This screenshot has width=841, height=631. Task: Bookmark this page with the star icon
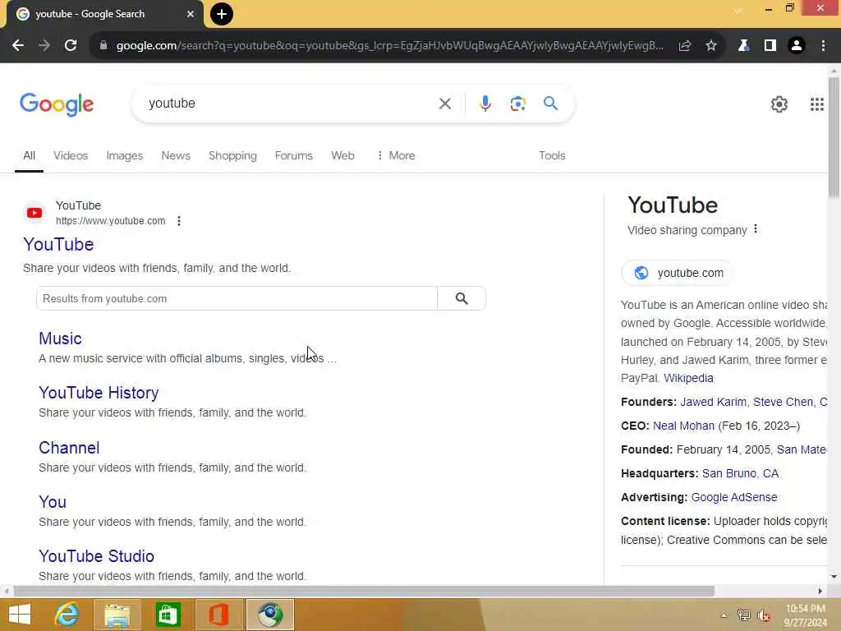click(711, 46)
